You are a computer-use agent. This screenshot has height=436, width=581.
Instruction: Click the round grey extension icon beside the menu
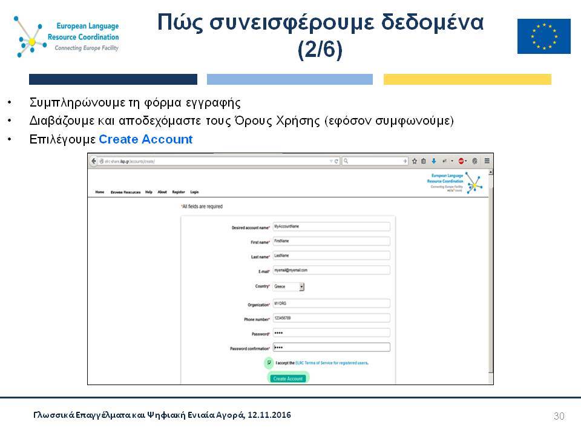point(474,161)
